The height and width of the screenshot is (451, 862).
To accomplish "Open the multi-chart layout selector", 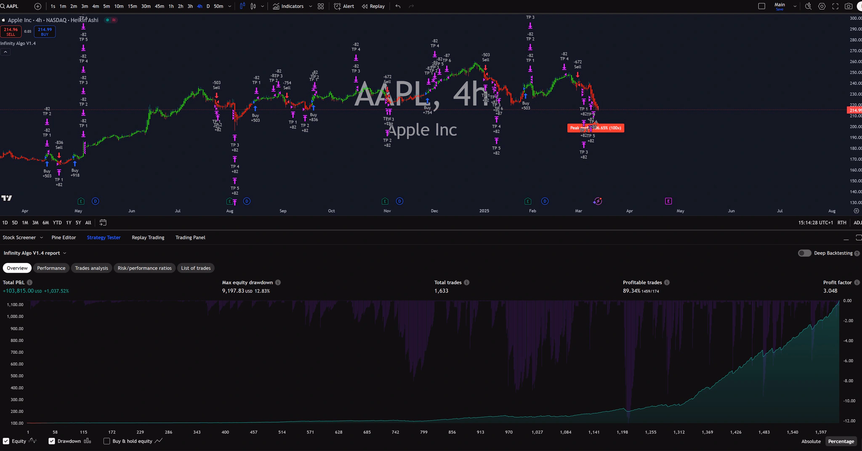I will coord(321,6).
